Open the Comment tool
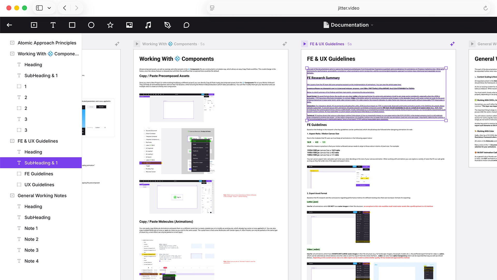The width and height of the screenshot is (497, 280). (186, 25)
